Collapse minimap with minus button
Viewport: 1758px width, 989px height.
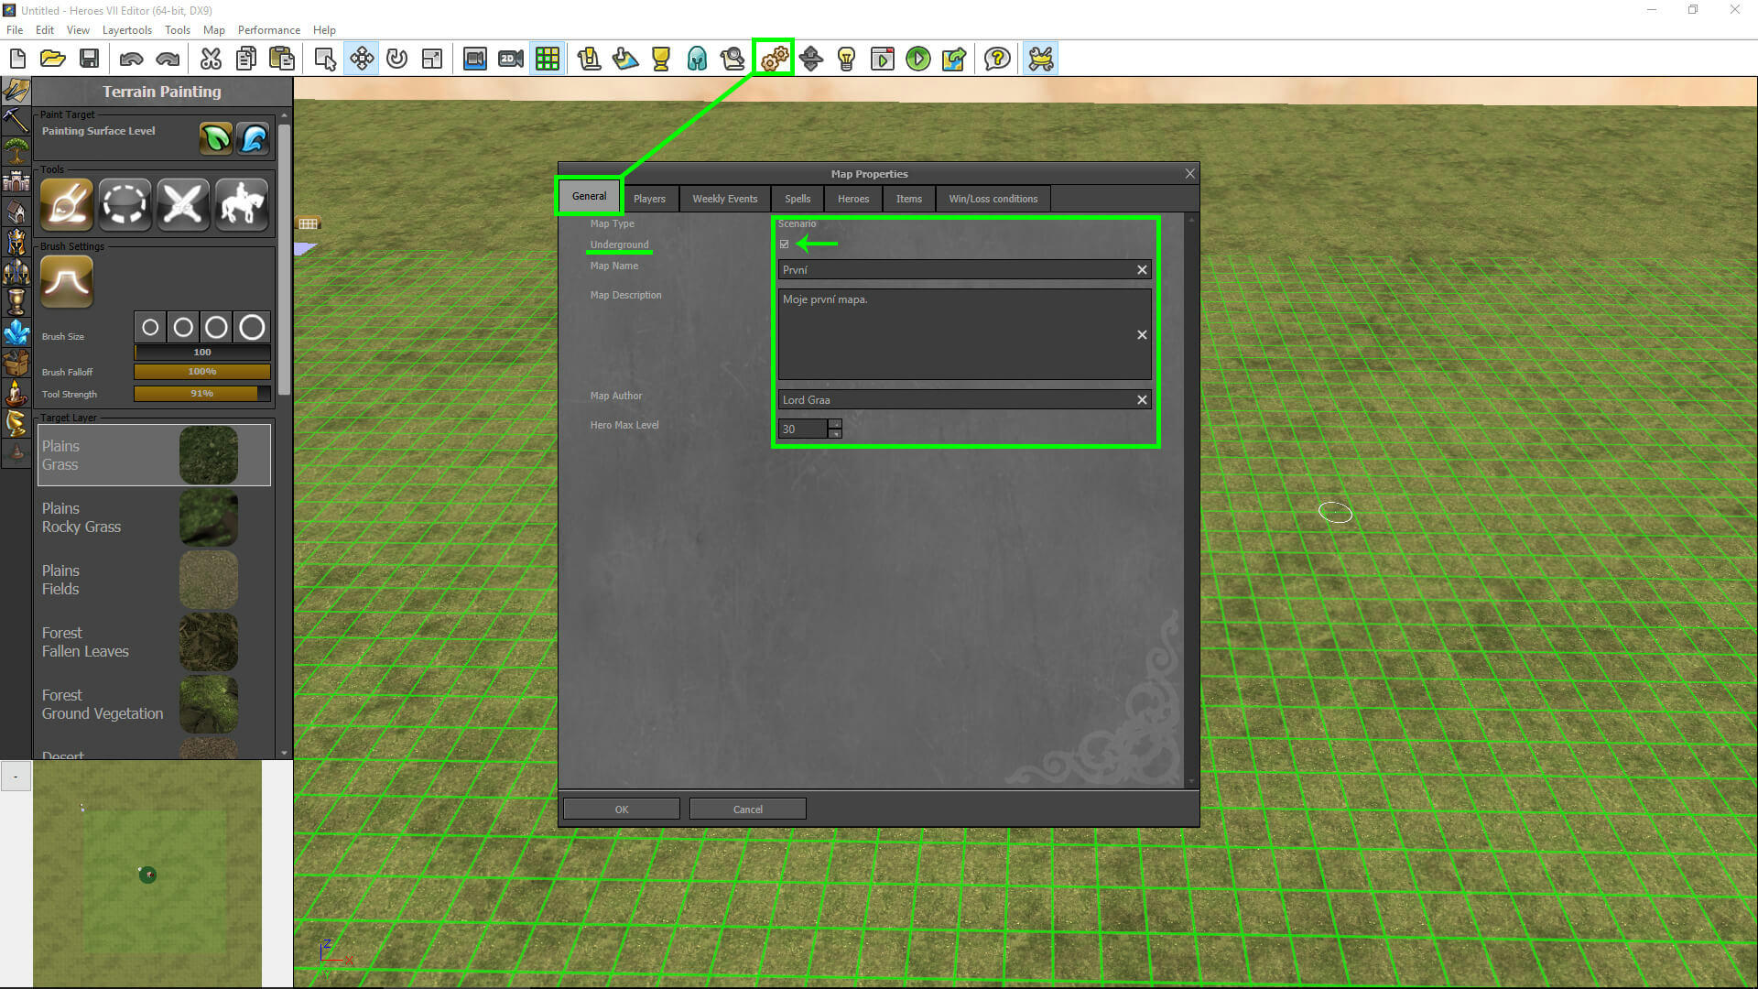click(16, 777)
